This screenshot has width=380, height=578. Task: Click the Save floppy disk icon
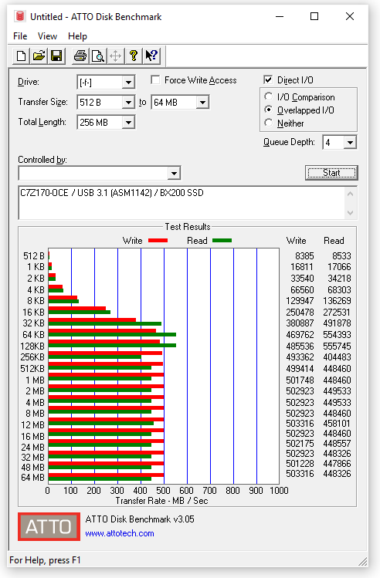[x=56, y=56]
